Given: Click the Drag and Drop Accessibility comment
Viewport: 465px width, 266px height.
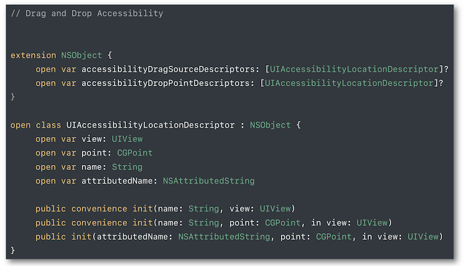Looking at the screenshot, I should click(x=87, y=14).
